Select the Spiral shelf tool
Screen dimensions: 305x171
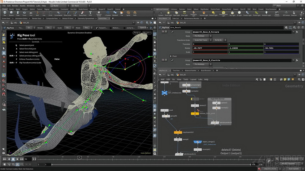pos(128,13)
